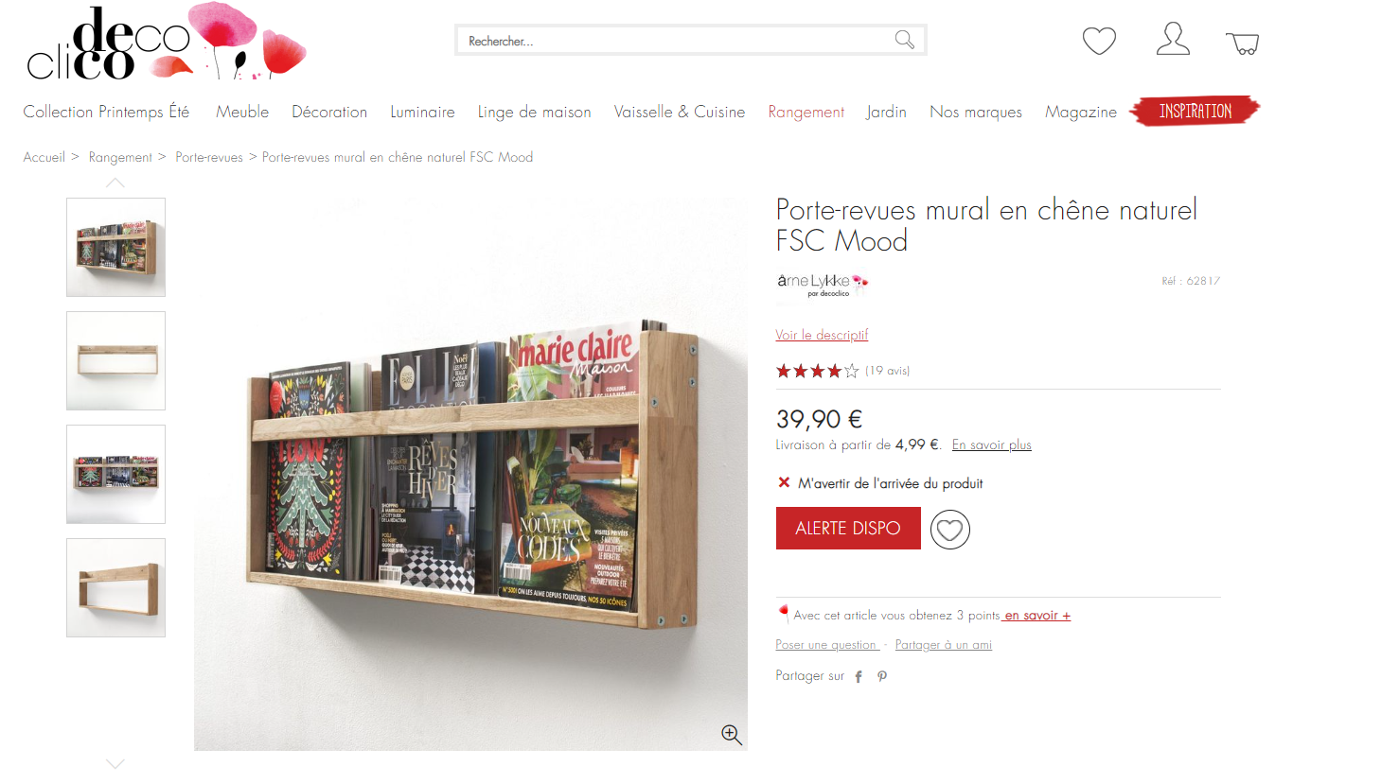This screenshot has height=784, width=1399.
Task: Open the INSPIRATION red banner
Action: [1195, 111]
